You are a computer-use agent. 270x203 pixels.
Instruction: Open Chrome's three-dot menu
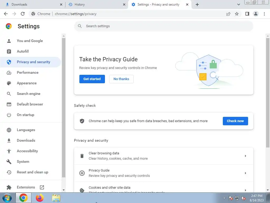coord(264,14)
